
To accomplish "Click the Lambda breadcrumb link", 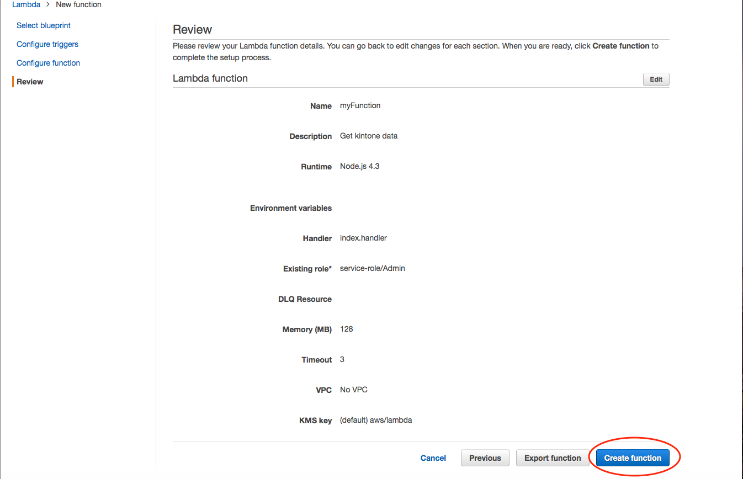I will [26, 4].
